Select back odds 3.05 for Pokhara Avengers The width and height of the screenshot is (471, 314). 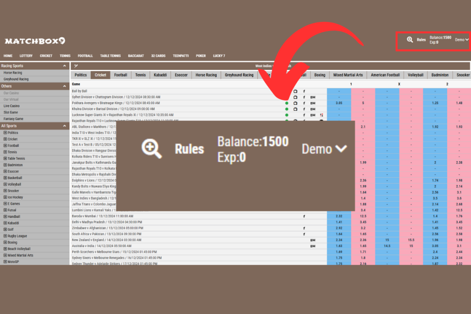point(339,103)
